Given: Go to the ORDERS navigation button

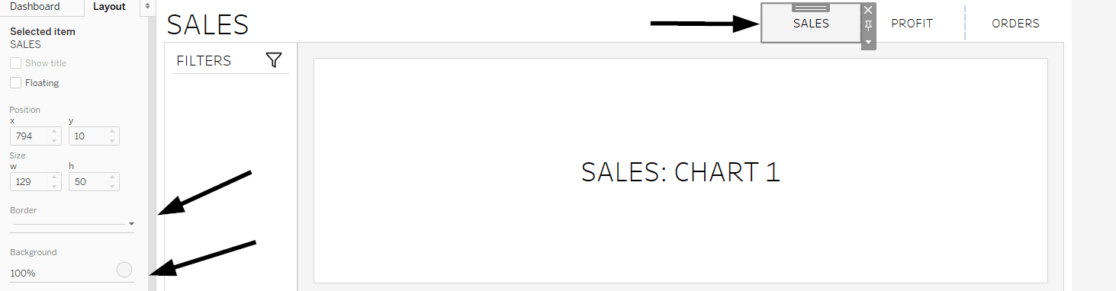Looking at the screenshot, I should tap(1015, 24).
